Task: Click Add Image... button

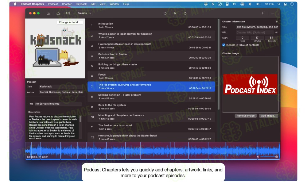Action: click(x=268, y=116)
